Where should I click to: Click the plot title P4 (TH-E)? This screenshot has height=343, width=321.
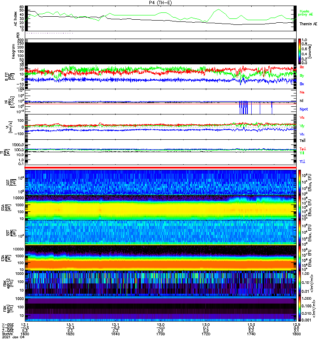pos(160,3)
